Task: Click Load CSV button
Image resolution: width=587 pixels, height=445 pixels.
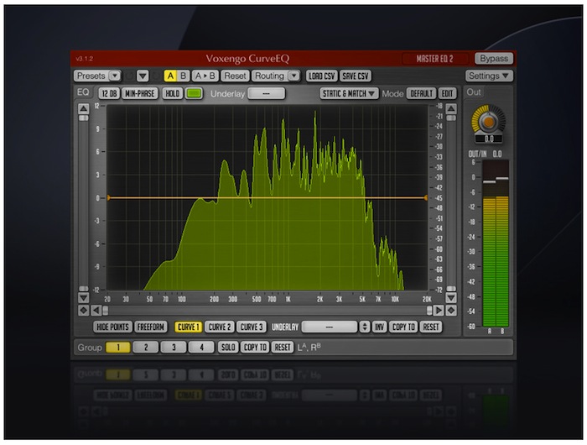Action: click(x=321, y=76)
